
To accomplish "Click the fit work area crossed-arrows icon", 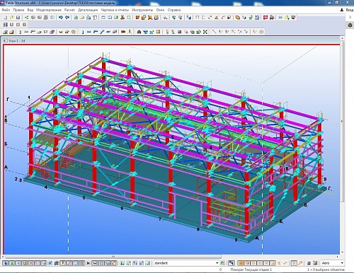I will click(x=205, y=32).
